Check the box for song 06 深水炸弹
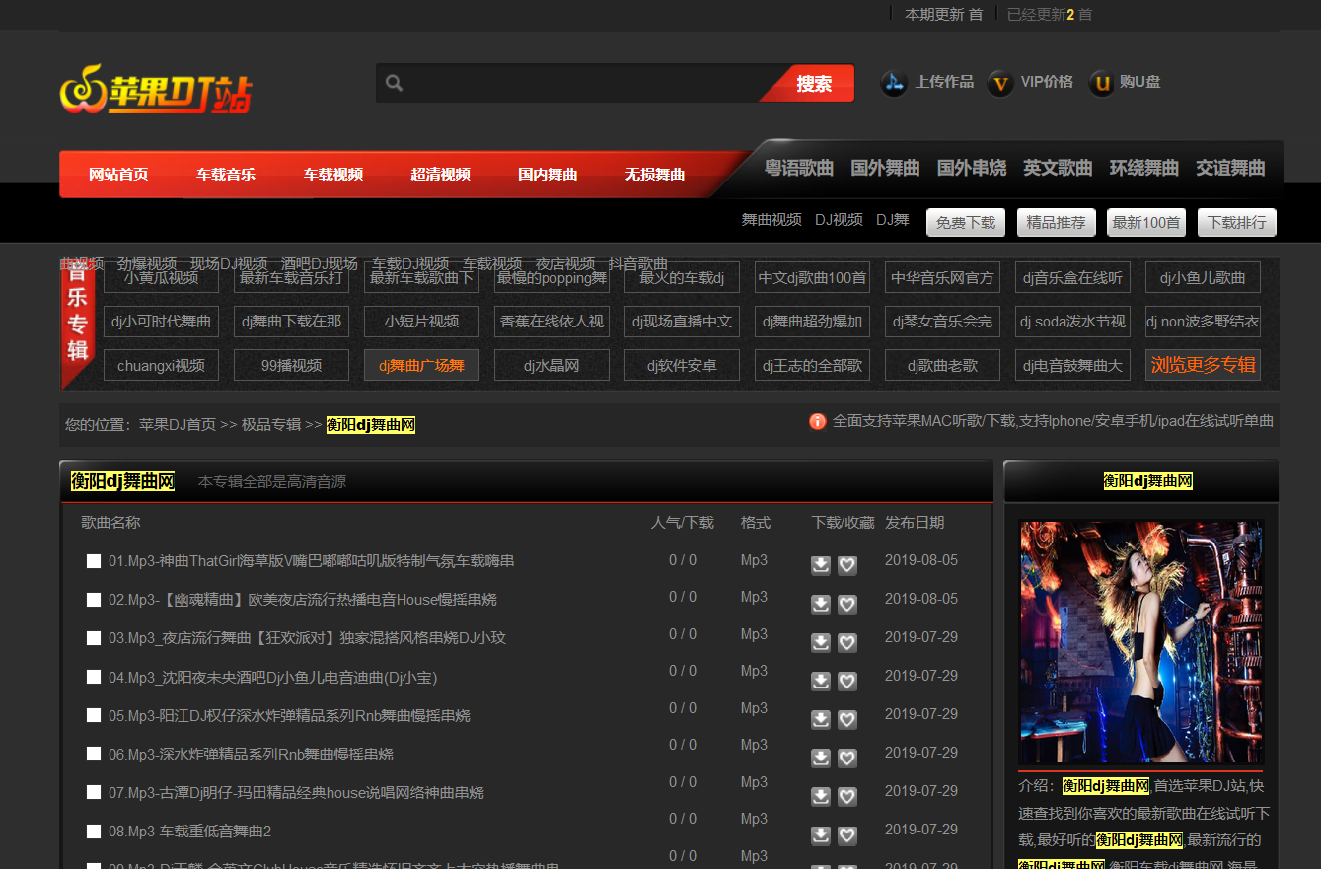Image resolution: width=1321 pixels, height=869 pixels. (94, 754)
